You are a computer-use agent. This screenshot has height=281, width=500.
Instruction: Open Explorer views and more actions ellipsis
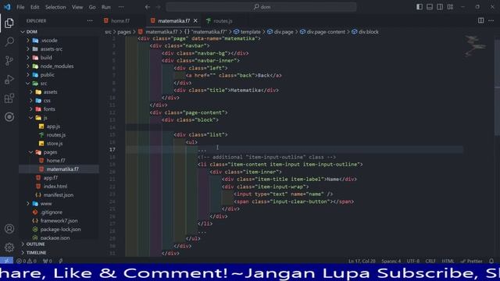coord(90,21)
